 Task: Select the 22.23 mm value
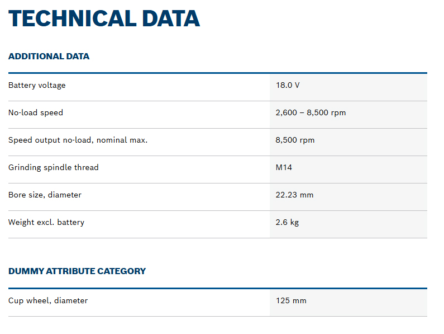pyautogui.click(x=294, y=195)
